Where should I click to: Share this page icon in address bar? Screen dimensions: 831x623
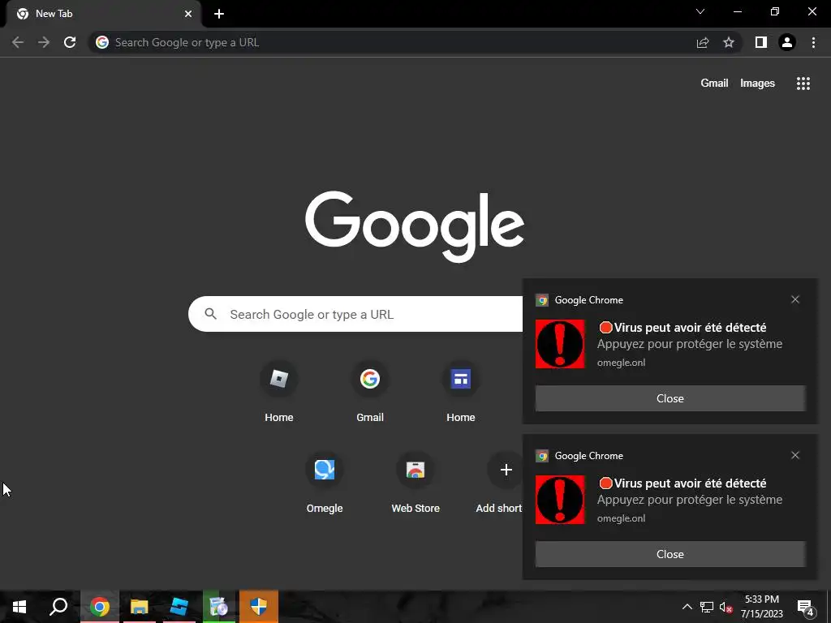tap(703, 42)
